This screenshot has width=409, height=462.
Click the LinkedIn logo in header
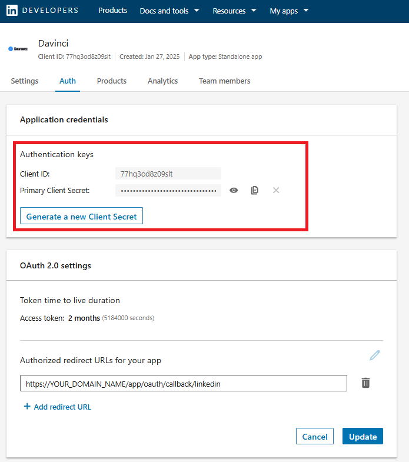click(x=12, y=11)
